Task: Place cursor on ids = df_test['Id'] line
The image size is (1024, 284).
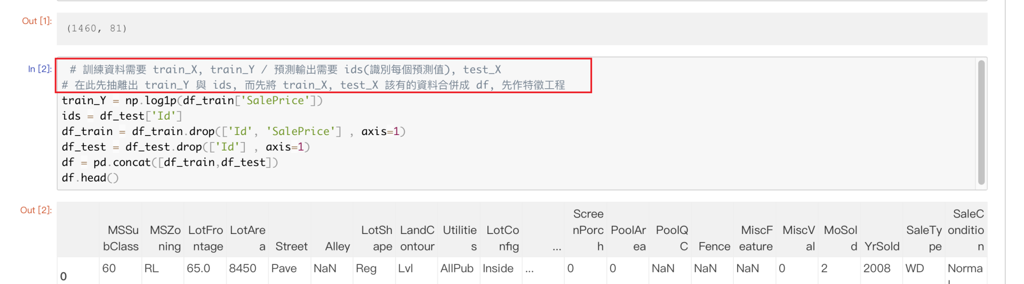Action: 122,116
